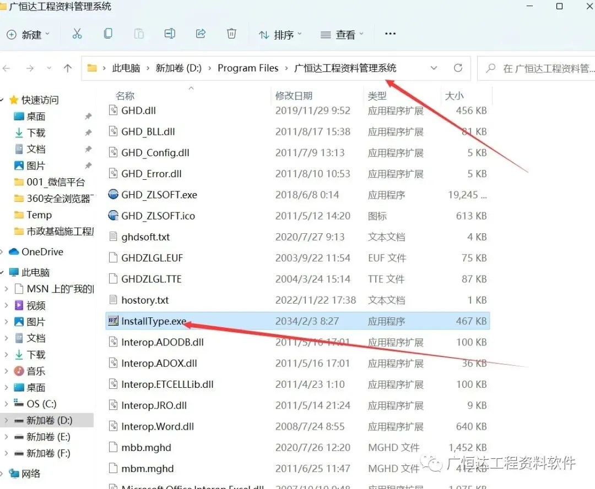Collapse the 此电脑 tree node
Screen dimensions: 595x489
(x=2, y=272)
